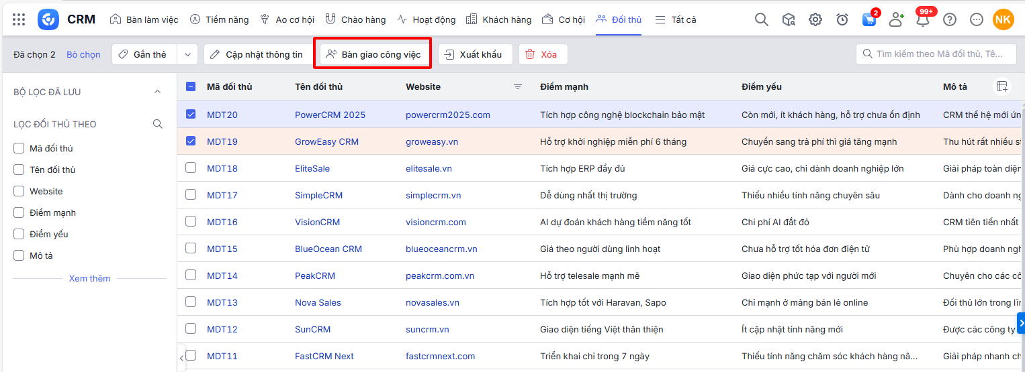Switch to the Khách hàng tab
Viewport: 1025px width, 372px height.
[498, 19]
